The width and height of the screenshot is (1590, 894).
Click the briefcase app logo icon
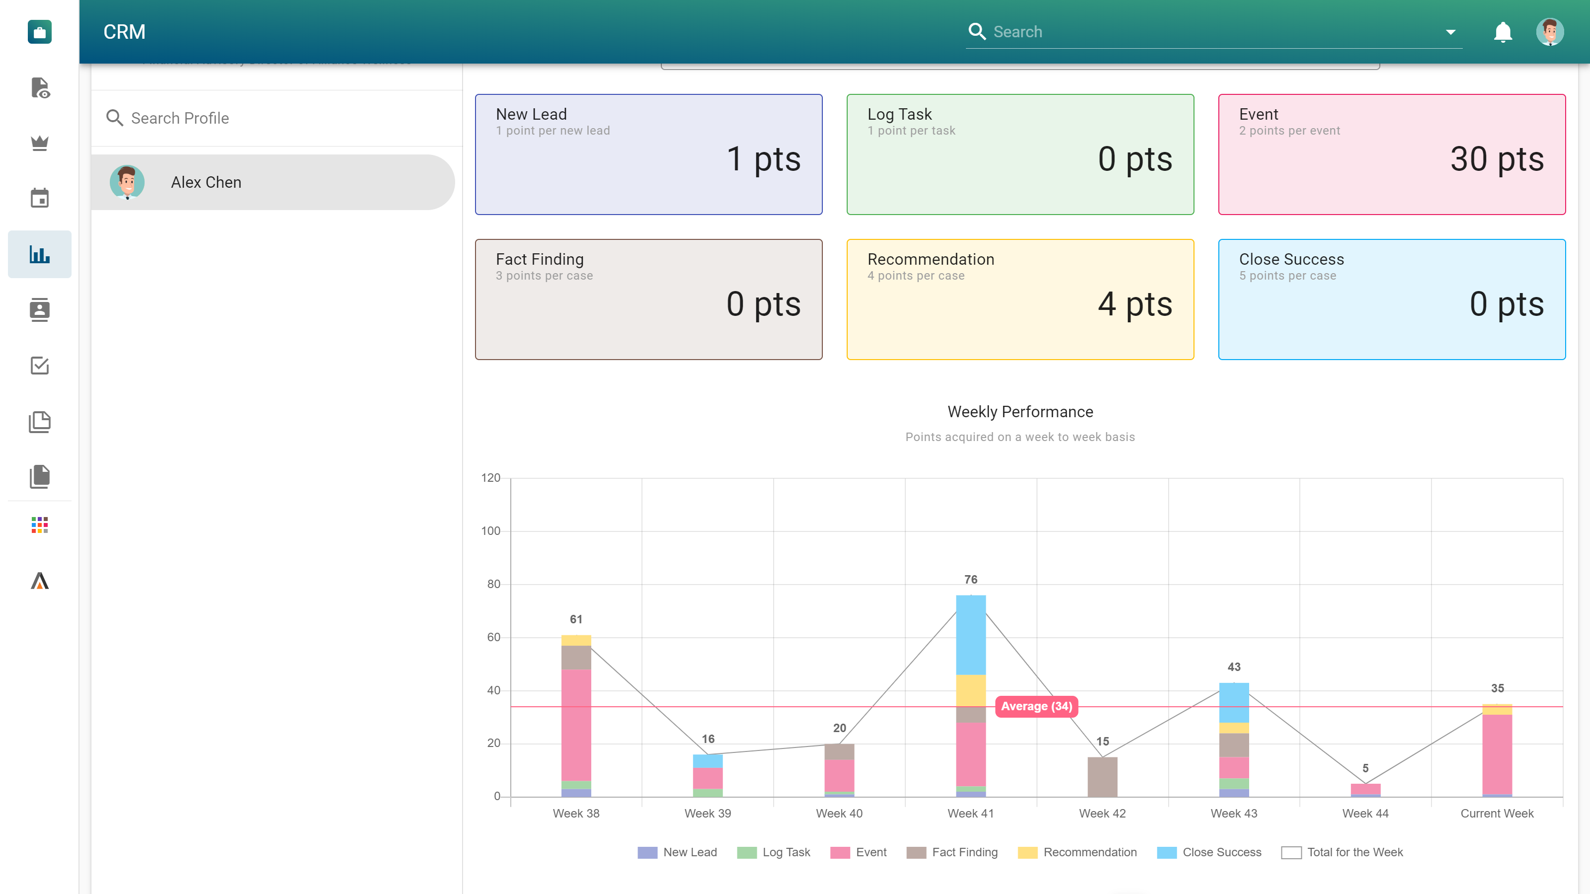(40, 32)
